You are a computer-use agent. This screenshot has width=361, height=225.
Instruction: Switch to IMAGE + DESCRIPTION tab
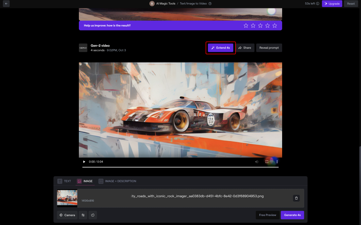coord(117,181)
